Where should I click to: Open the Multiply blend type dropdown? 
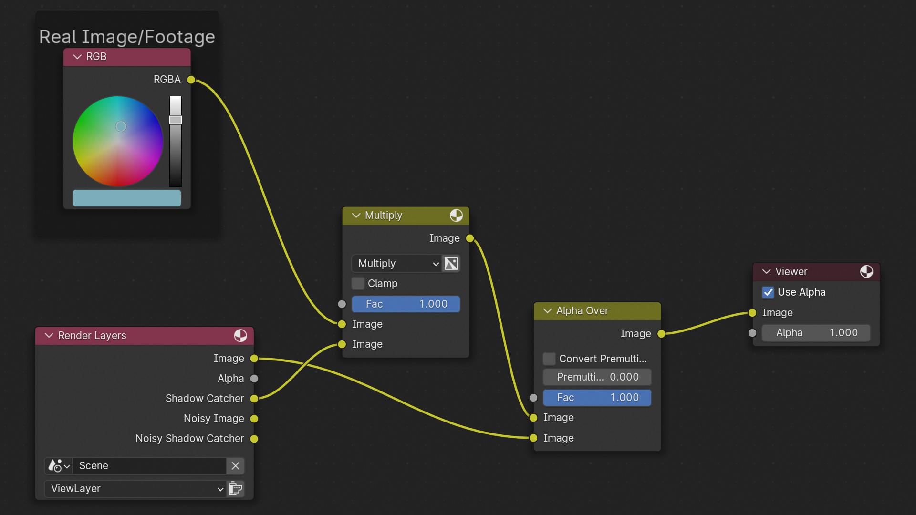click(x=396, y=264)
